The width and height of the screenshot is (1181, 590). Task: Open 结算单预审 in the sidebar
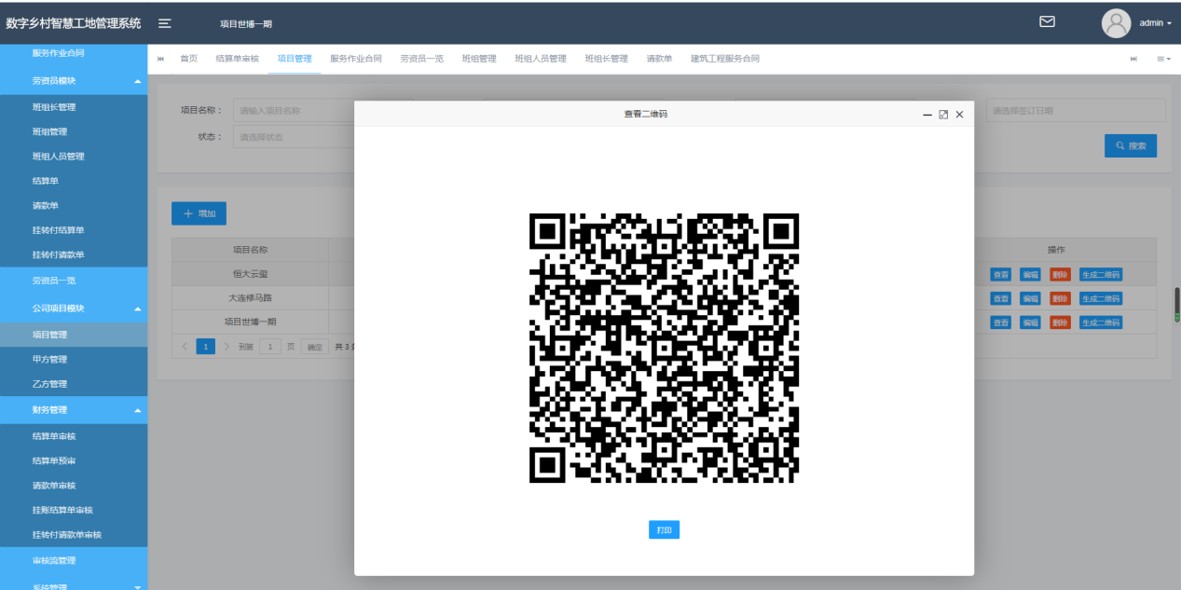[x=74, y=460]
